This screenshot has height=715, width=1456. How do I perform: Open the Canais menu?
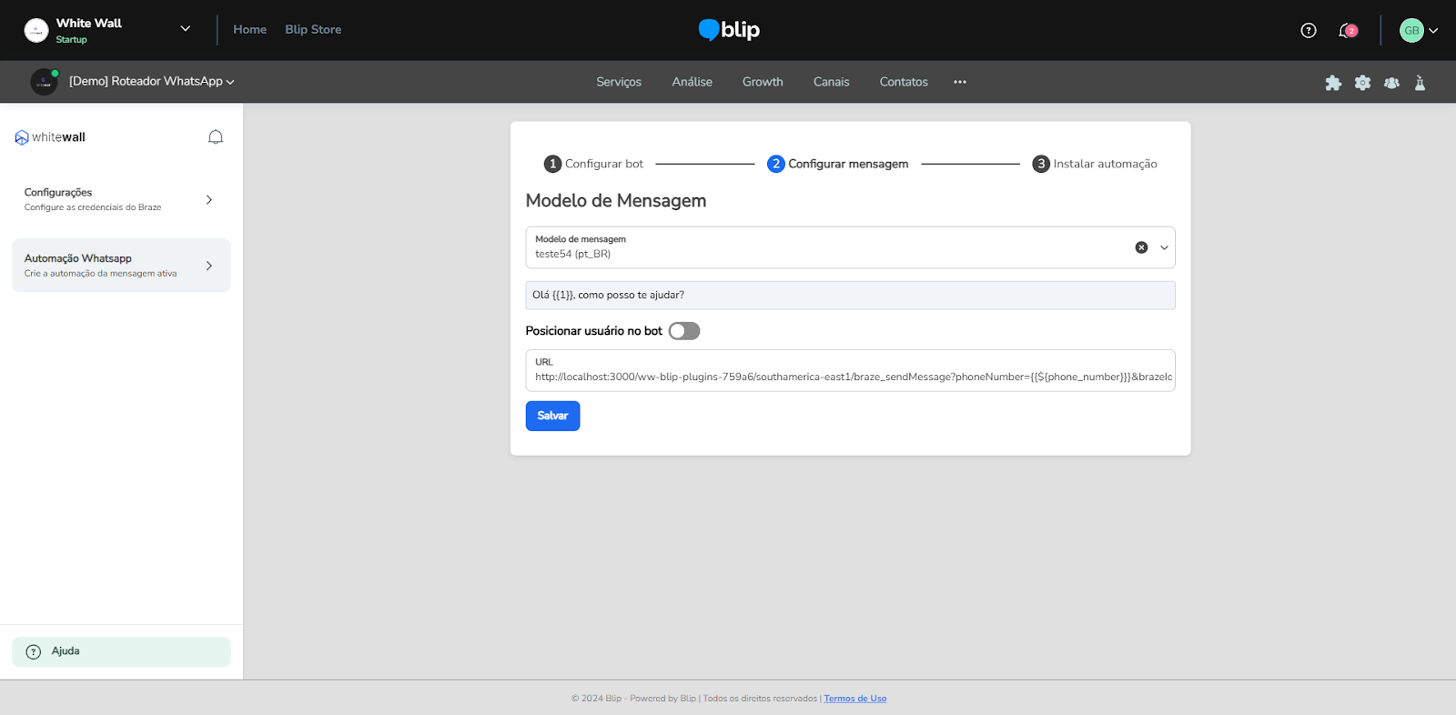tap(831, 82)
